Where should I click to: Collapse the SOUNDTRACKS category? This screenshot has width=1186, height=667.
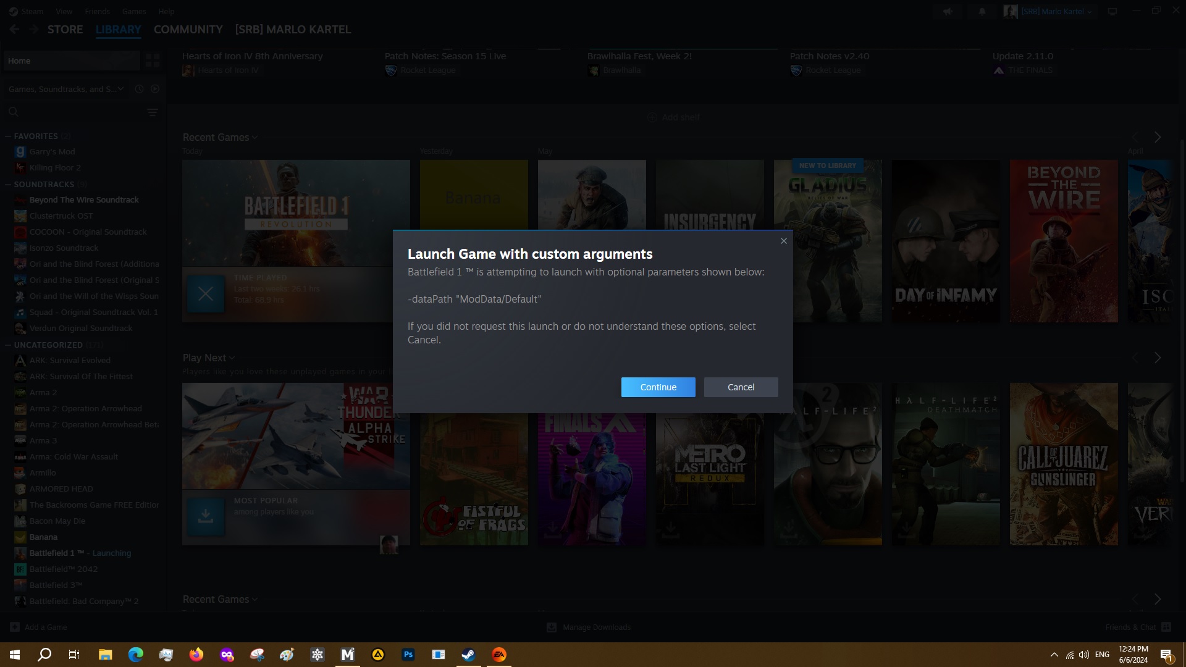[x=8, y=185]
